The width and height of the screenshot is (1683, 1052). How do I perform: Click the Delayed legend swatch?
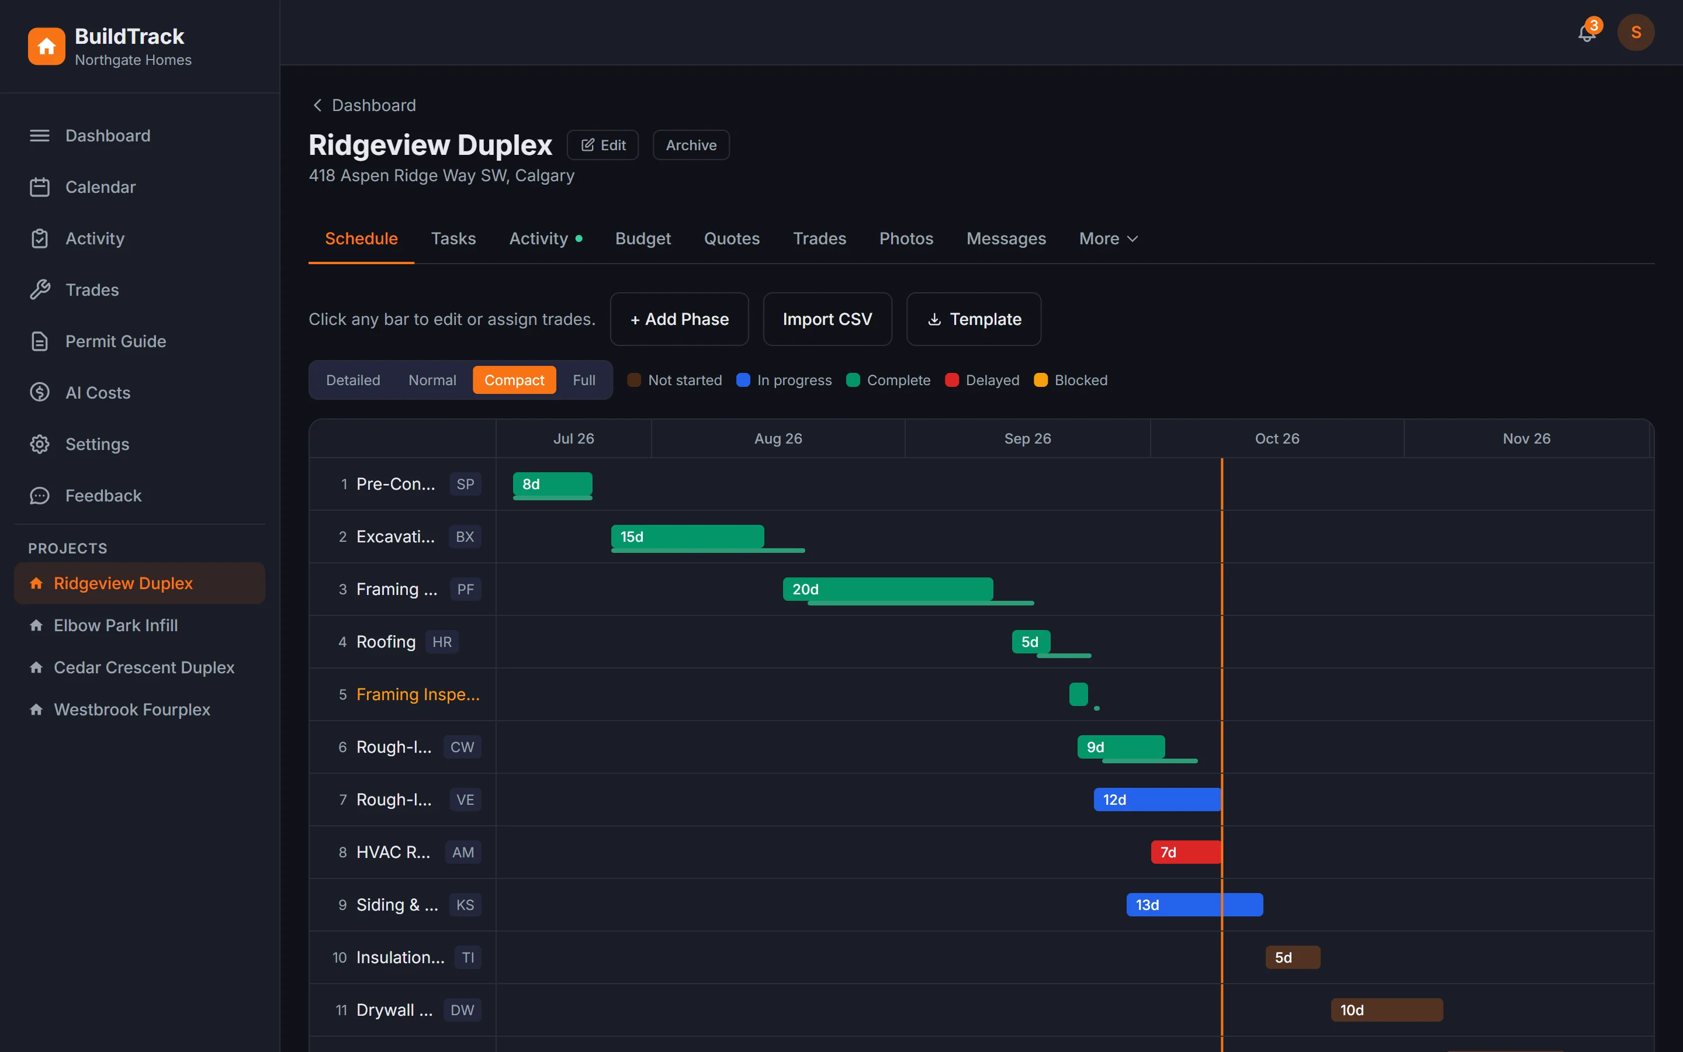(x=952, y=380)
